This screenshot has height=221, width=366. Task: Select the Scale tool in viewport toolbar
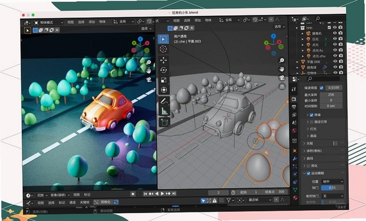coord(163,80)
